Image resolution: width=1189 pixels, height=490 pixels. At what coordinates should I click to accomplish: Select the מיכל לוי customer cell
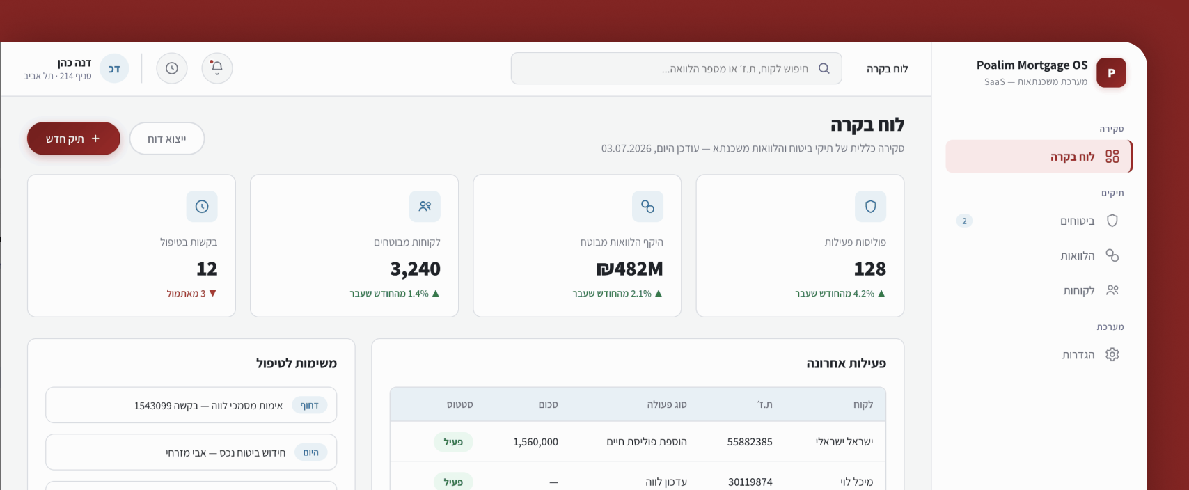click(x=856, y=482)
